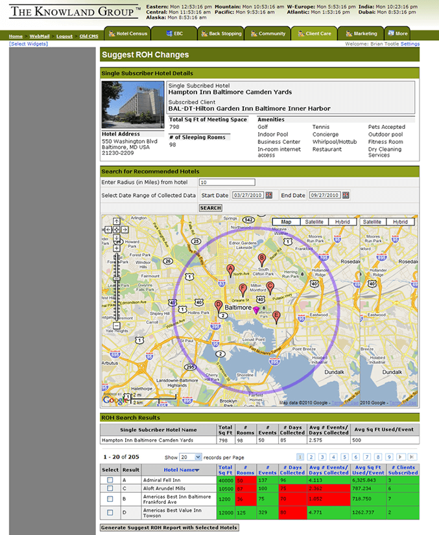Select map marker A near North Ave

(231, 270)
